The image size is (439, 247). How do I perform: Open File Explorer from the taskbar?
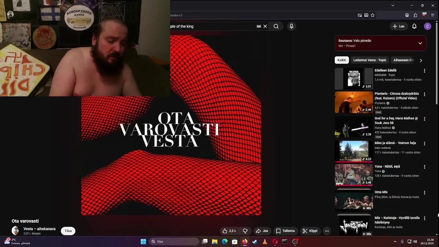pyautogui.click(x=215, y=242)
